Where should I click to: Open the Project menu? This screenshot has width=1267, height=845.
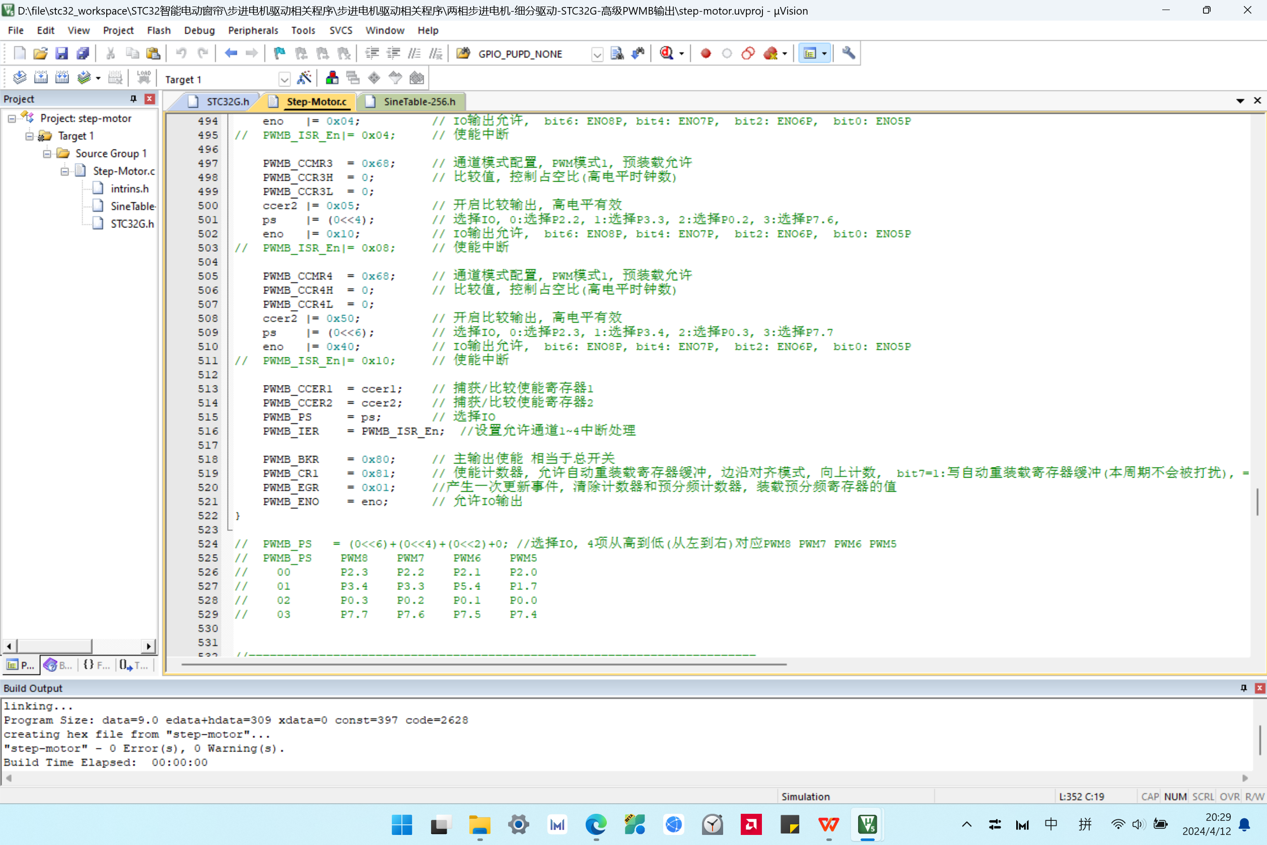tap(118, 31)
